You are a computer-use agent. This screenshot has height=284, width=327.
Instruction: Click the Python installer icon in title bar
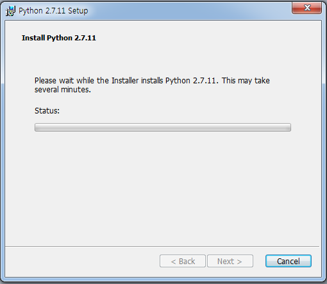click(x=10, y=11)
